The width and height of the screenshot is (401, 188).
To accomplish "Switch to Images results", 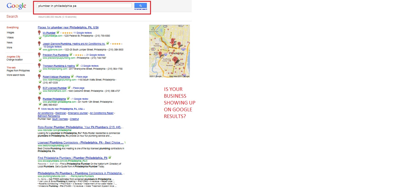I will [x=10, y=32].
